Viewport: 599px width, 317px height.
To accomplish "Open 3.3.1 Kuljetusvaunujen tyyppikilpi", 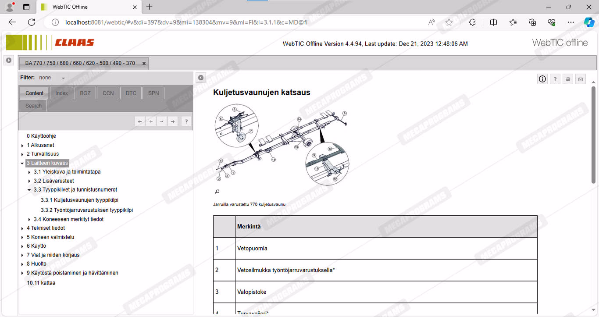I will 79,200.
